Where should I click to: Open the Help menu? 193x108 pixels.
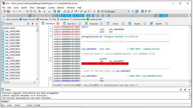79,8
